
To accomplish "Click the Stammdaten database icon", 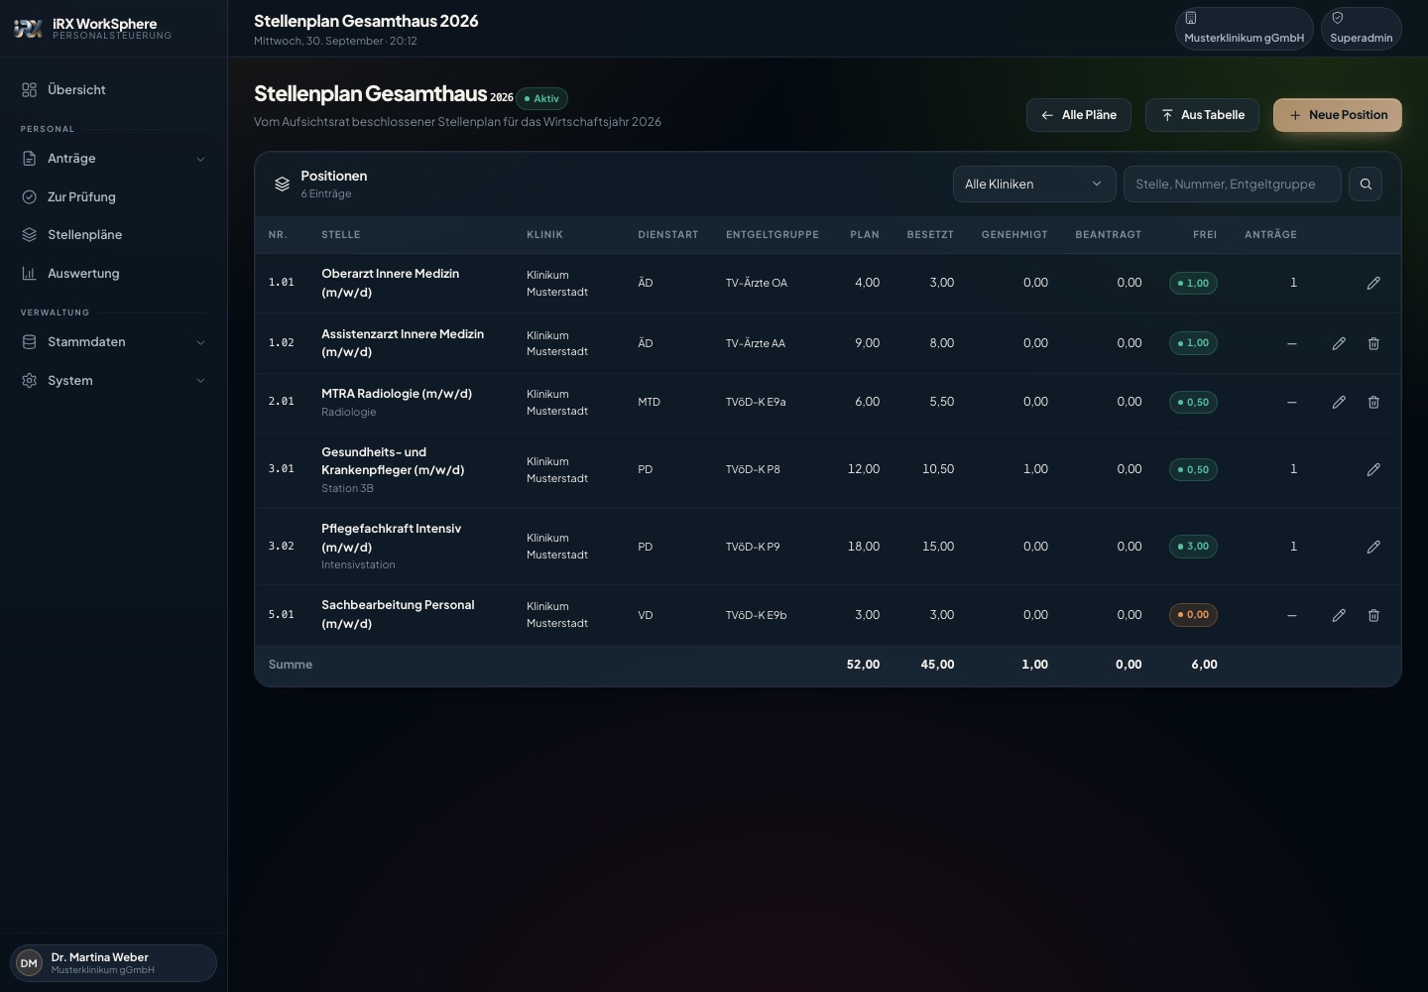I will click(29, 342).
